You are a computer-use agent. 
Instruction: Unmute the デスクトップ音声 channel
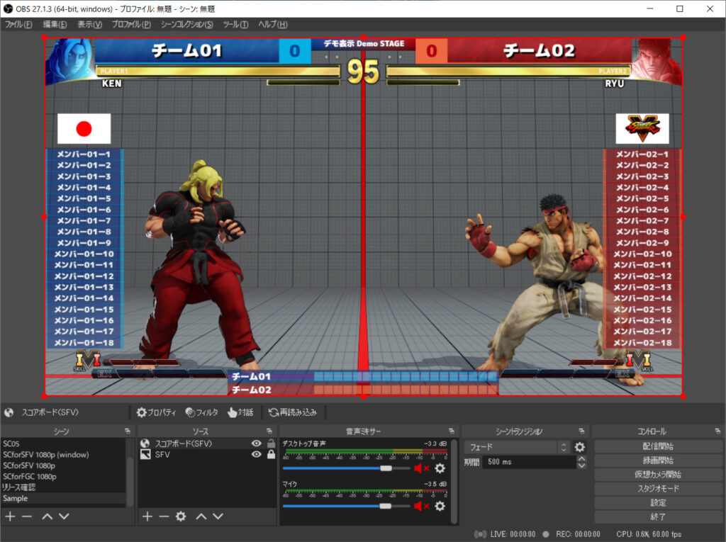tap(421, 468)
